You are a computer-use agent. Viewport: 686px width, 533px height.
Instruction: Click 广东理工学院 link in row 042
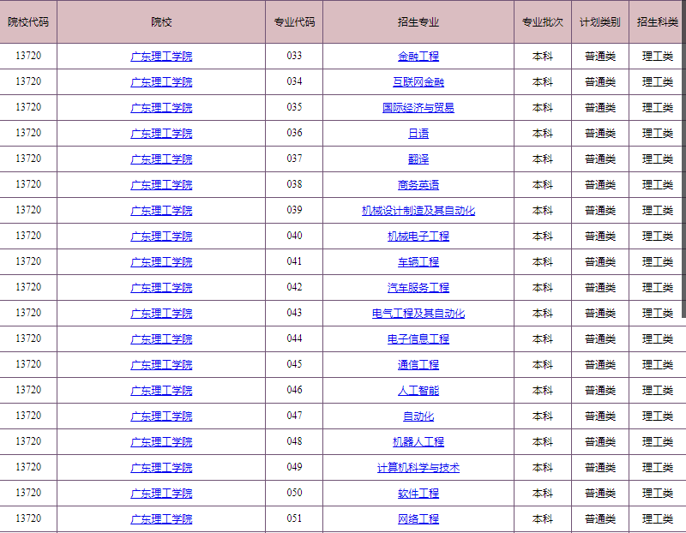pos(161,288)
